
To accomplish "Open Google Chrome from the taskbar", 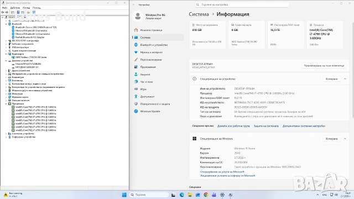I will (x=206, y=195).
